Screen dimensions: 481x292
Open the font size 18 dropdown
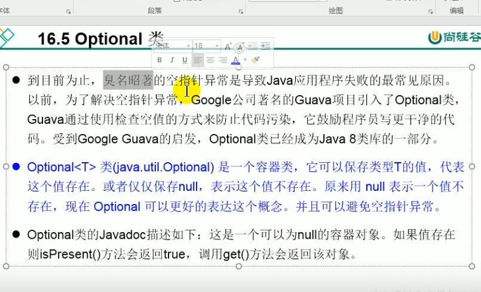(x=217, y=46)
